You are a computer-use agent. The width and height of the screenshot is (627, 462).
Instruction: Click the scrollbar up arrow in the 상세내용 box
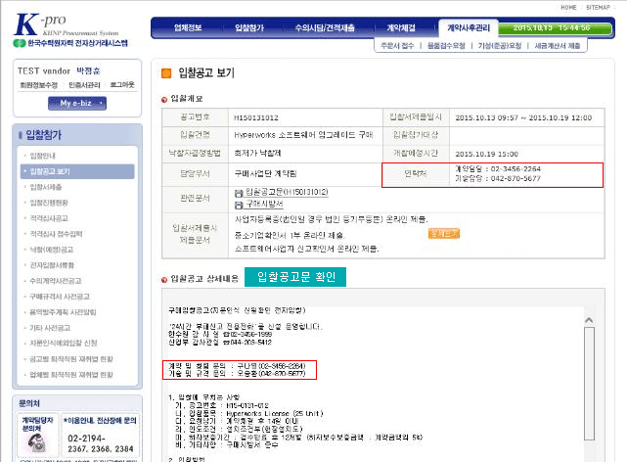(x=589, y=320)
